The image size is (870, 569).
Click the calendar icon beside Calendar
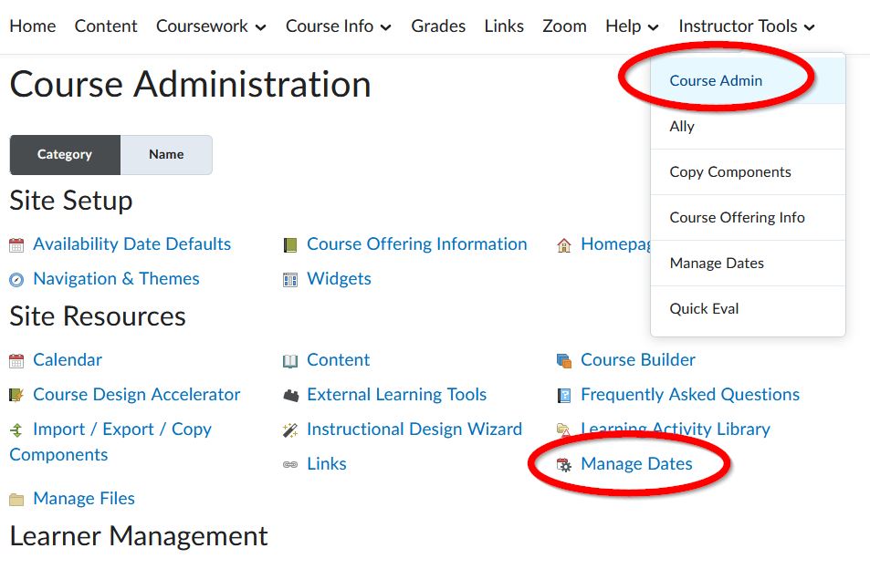pyautogui.click(x=18, y=359)
